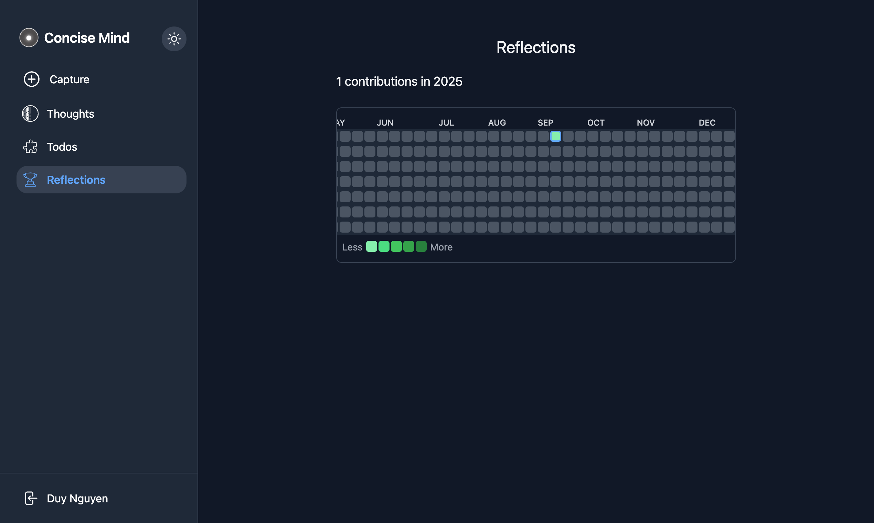Open the Capture plus icon
Viewport: 874px width, 523px height.
tap(31, 79)
